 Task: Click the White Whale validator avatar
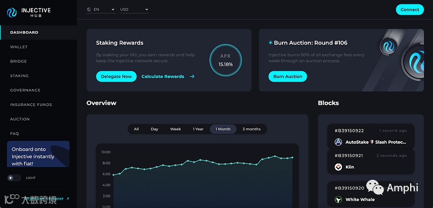[338, 200]
